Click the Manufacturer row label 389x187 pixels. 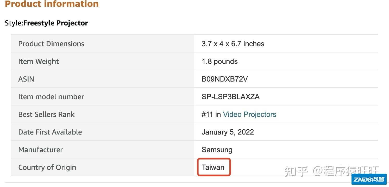pos(40,150)
